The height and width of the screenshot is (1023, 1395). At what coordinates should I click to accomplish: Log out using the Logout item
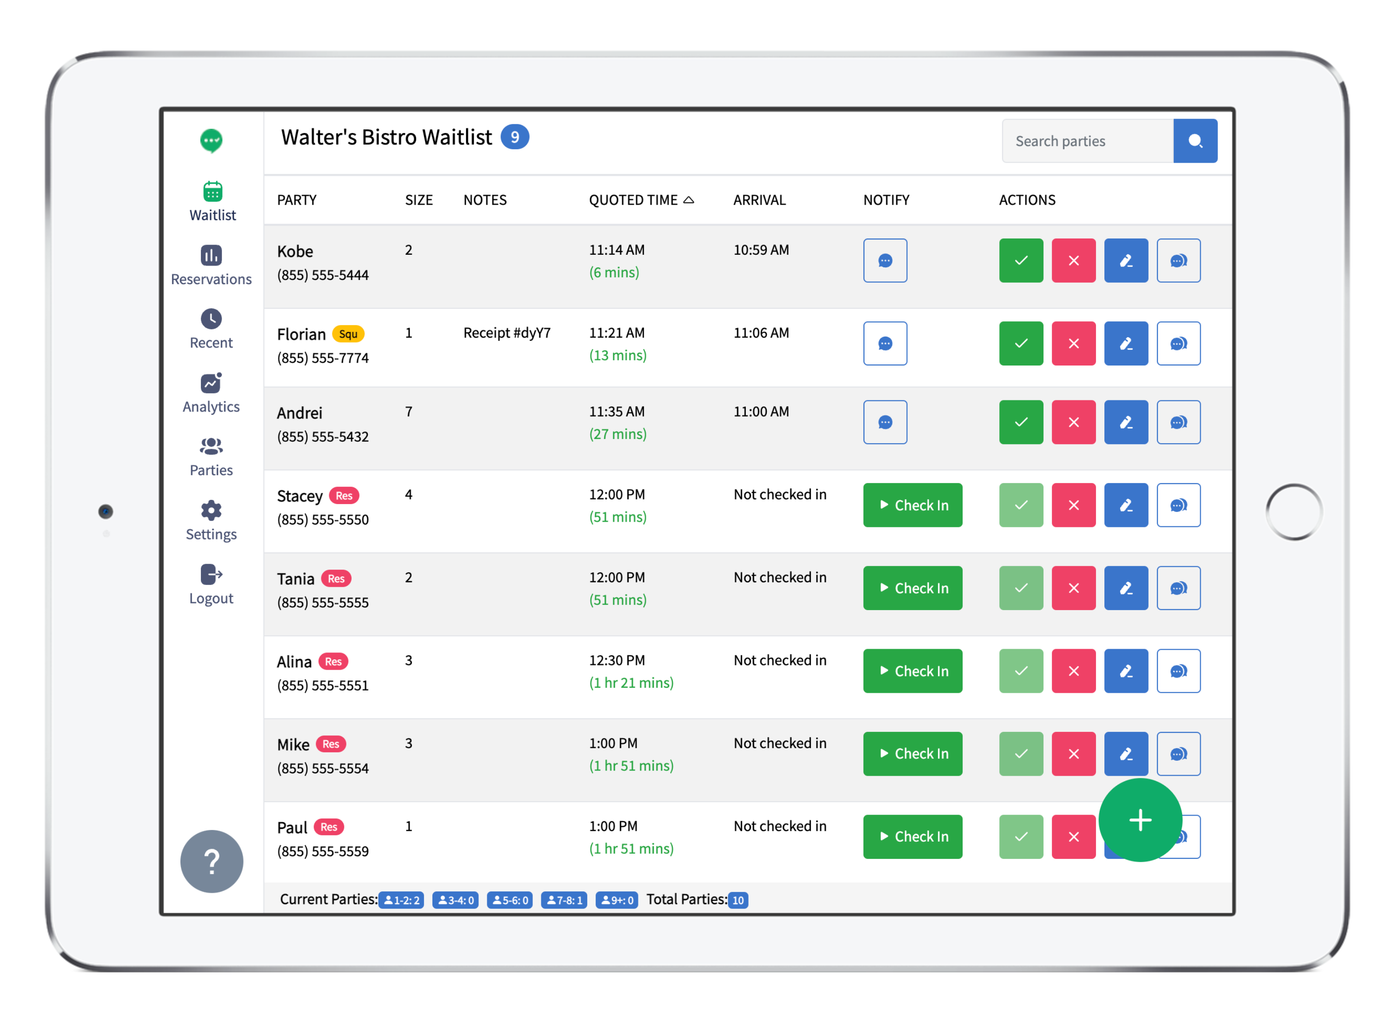[x=212, y=585]
